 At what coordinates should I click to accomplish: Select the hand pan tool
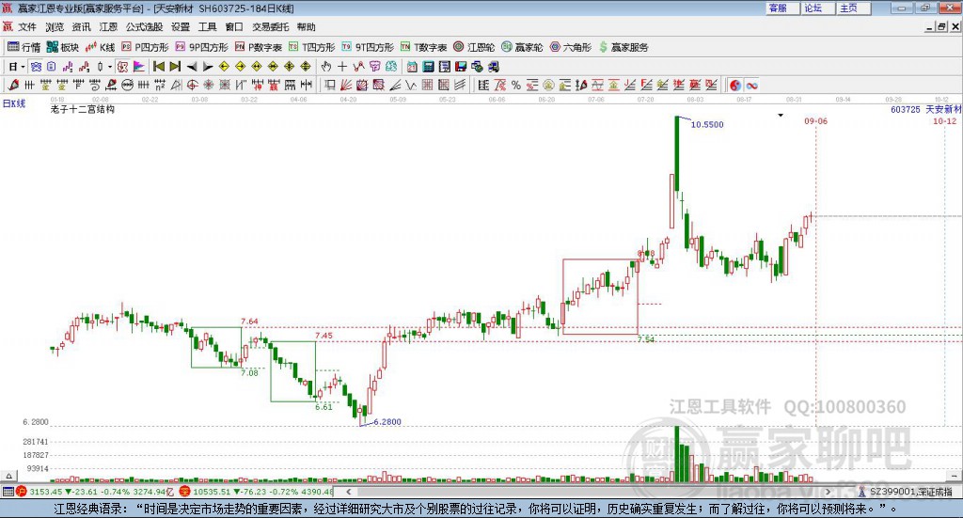click(x=325, y=67)
